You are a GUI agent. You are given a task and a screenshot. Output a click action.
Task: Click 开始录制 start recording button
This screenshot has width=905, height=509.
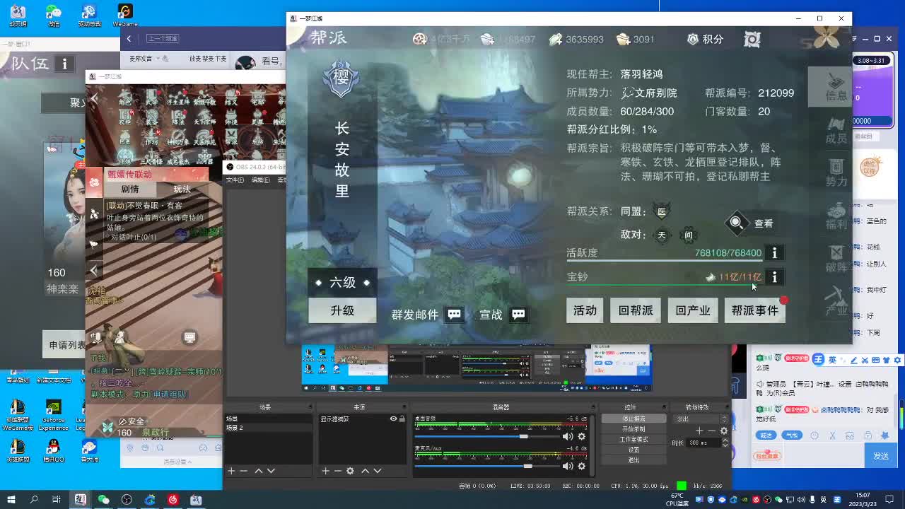click(633, 429)
